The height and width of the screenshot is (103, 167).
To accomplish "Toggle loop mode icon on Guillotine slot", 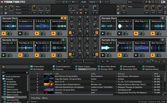I will click(14, 21).
